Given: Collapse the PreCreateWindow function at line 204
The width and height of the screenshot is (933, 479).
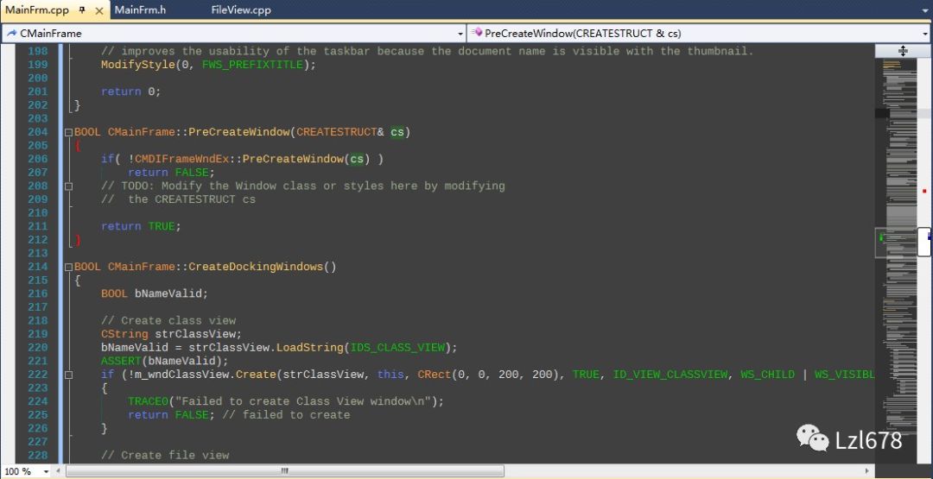Looking at the screenshot, I should [68, 133].
